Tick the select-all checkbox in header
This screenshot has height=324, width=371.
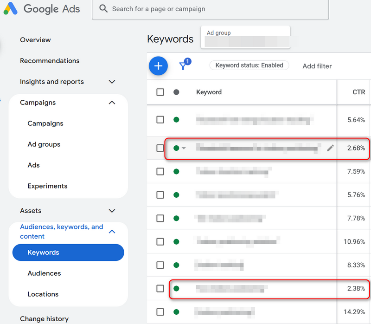[x=160, y=92]
